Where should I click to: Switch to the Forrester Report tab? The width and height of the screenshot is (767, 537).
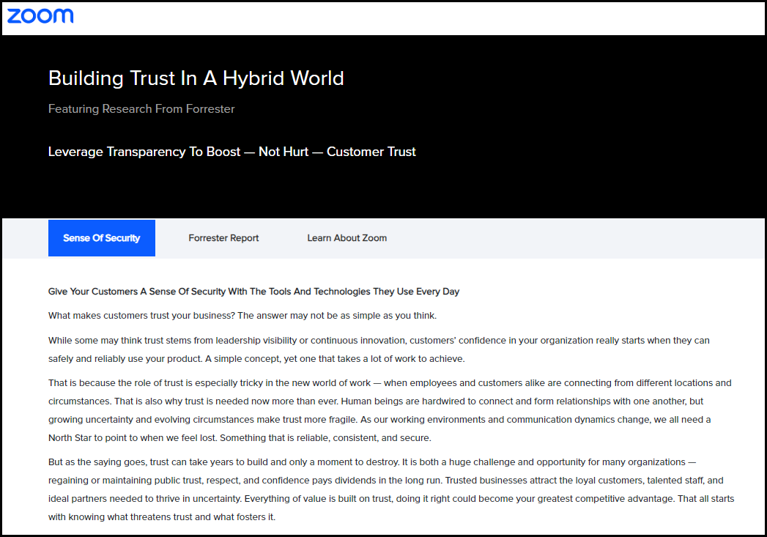223,238
